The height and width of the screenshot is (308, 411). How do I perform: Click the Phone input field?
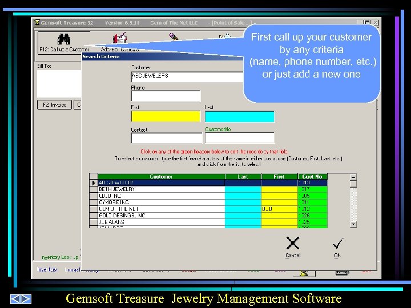click(166, 96)
